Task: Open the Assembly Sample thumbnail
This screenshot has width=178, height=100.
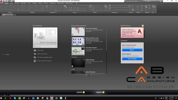Action: tap(78, 51)
